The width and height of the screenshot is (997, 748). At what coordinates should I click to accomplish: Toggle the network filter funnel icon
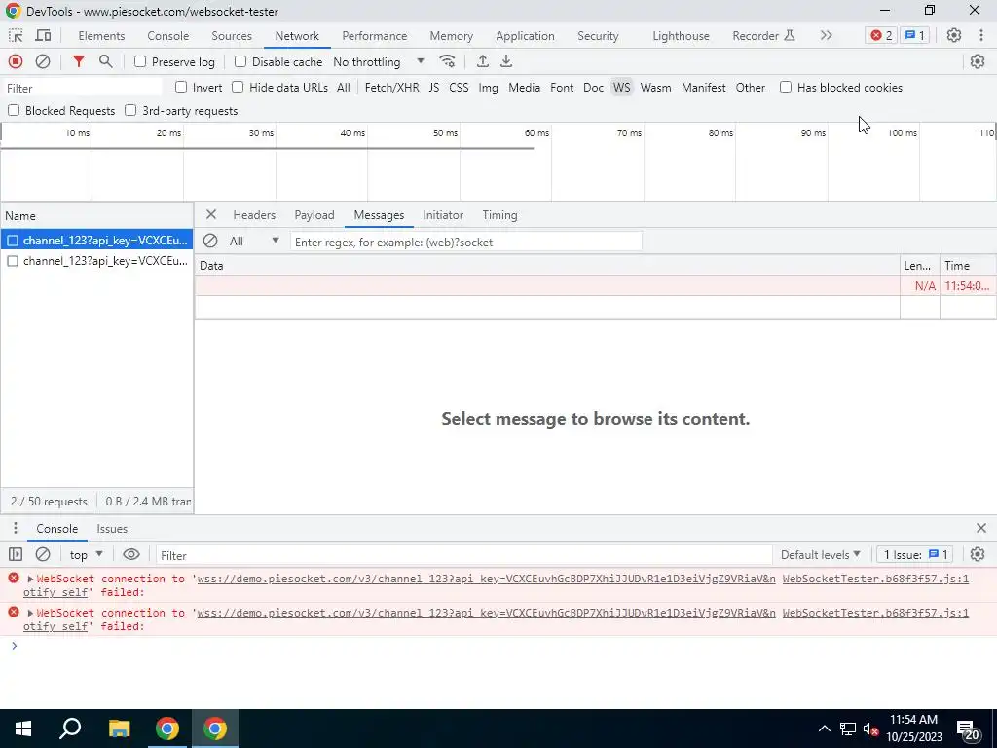pyautogui.click(x=78, y=61)
